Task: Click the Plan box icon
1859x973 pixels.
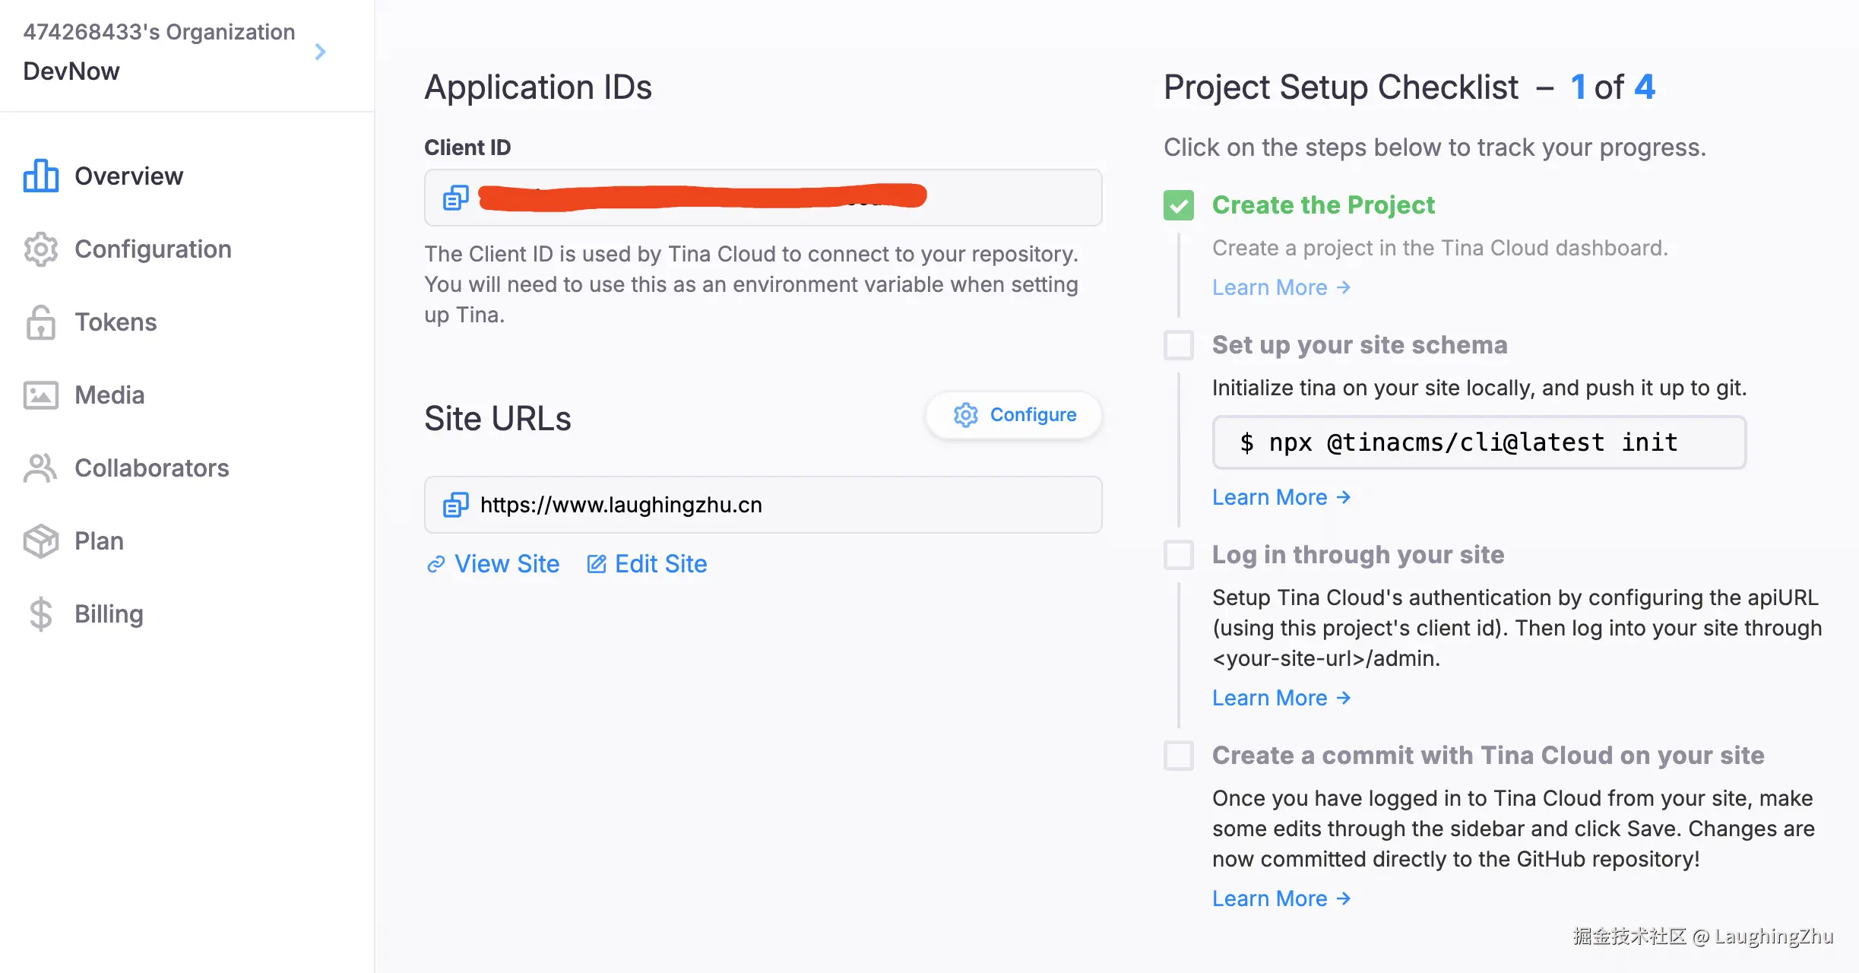Action: click(41, 541)
